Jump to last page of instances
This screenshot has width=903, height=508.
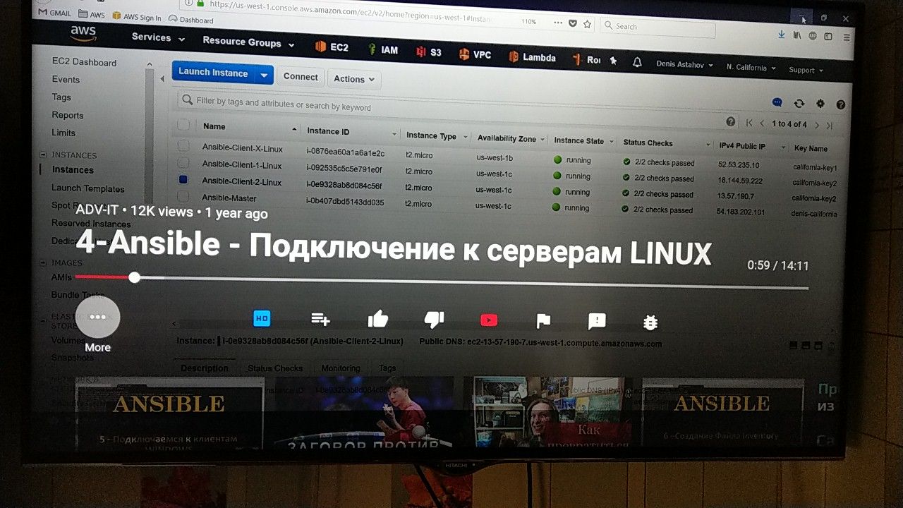[x=830, y=126]
